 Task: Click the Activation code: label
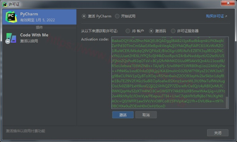coord(95,39)
